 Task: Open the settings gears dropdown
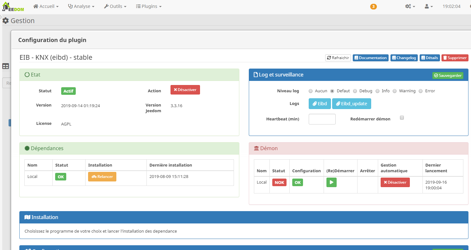coord(410,6)
